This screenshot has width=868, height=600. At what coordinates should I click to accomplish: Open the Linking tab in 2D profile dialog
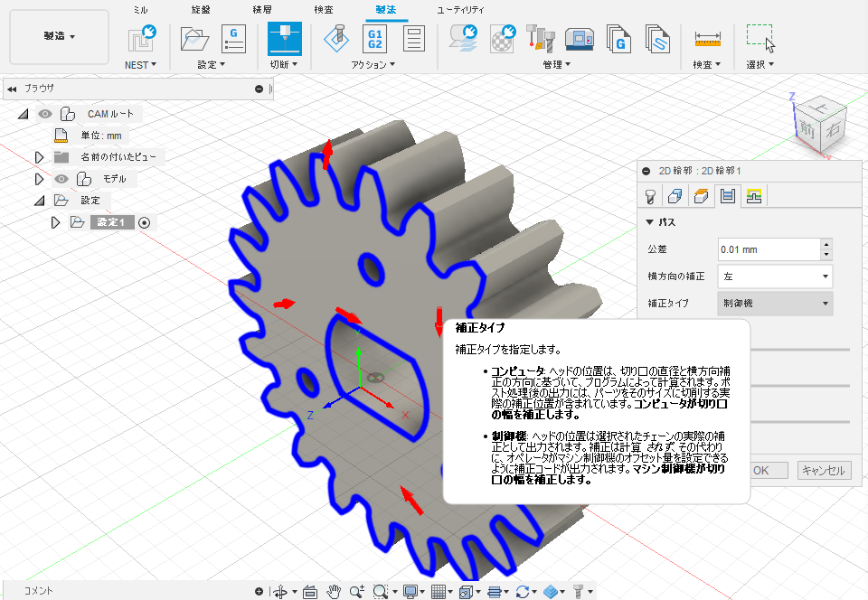(x=754, y=196)
